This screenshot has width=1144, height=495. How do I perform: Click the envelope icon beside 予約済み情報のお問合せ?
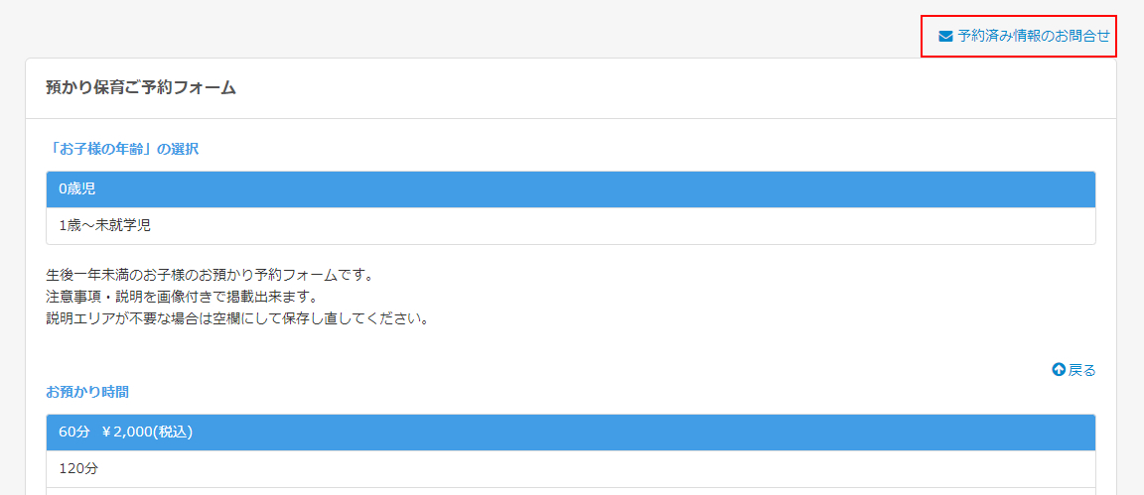tap(945, 36)
